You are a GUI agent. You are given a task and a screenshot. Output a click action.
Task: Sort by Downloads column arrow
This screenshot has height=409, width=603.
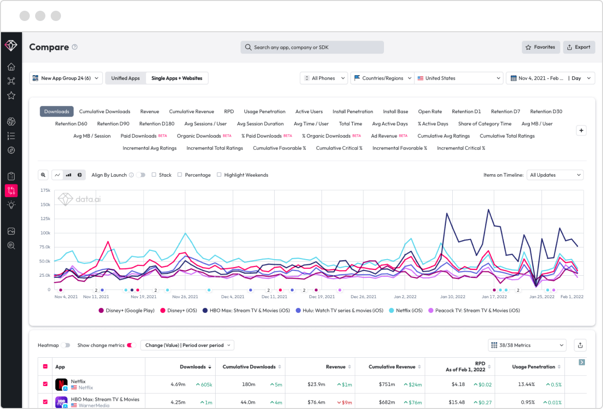[210, 367]
